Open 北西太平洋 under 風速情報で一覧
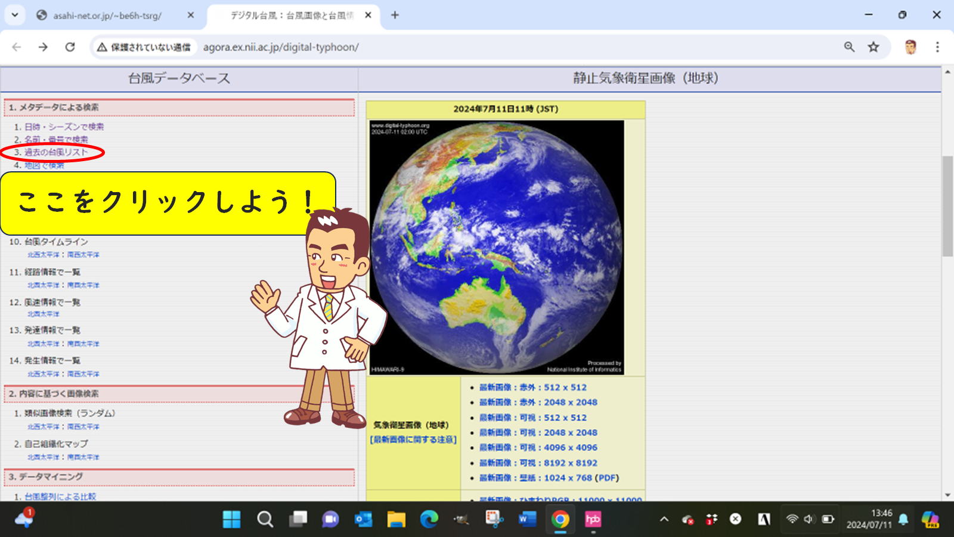This screenshot has width=954, height=537. [x=44, y=314]
